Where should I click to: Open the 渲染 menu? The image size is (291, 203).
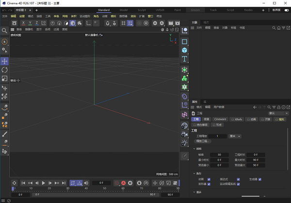coord(133,16)
